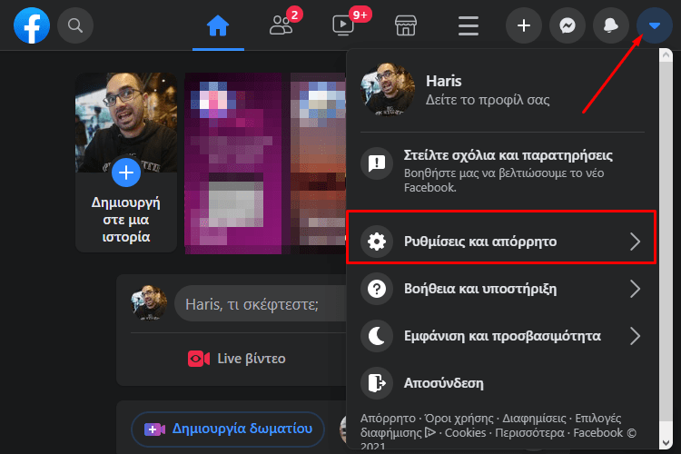Image resolution: width=681 pixels, height=454 pixels.
Task: Open the Messenger icon
Action: 567,25
